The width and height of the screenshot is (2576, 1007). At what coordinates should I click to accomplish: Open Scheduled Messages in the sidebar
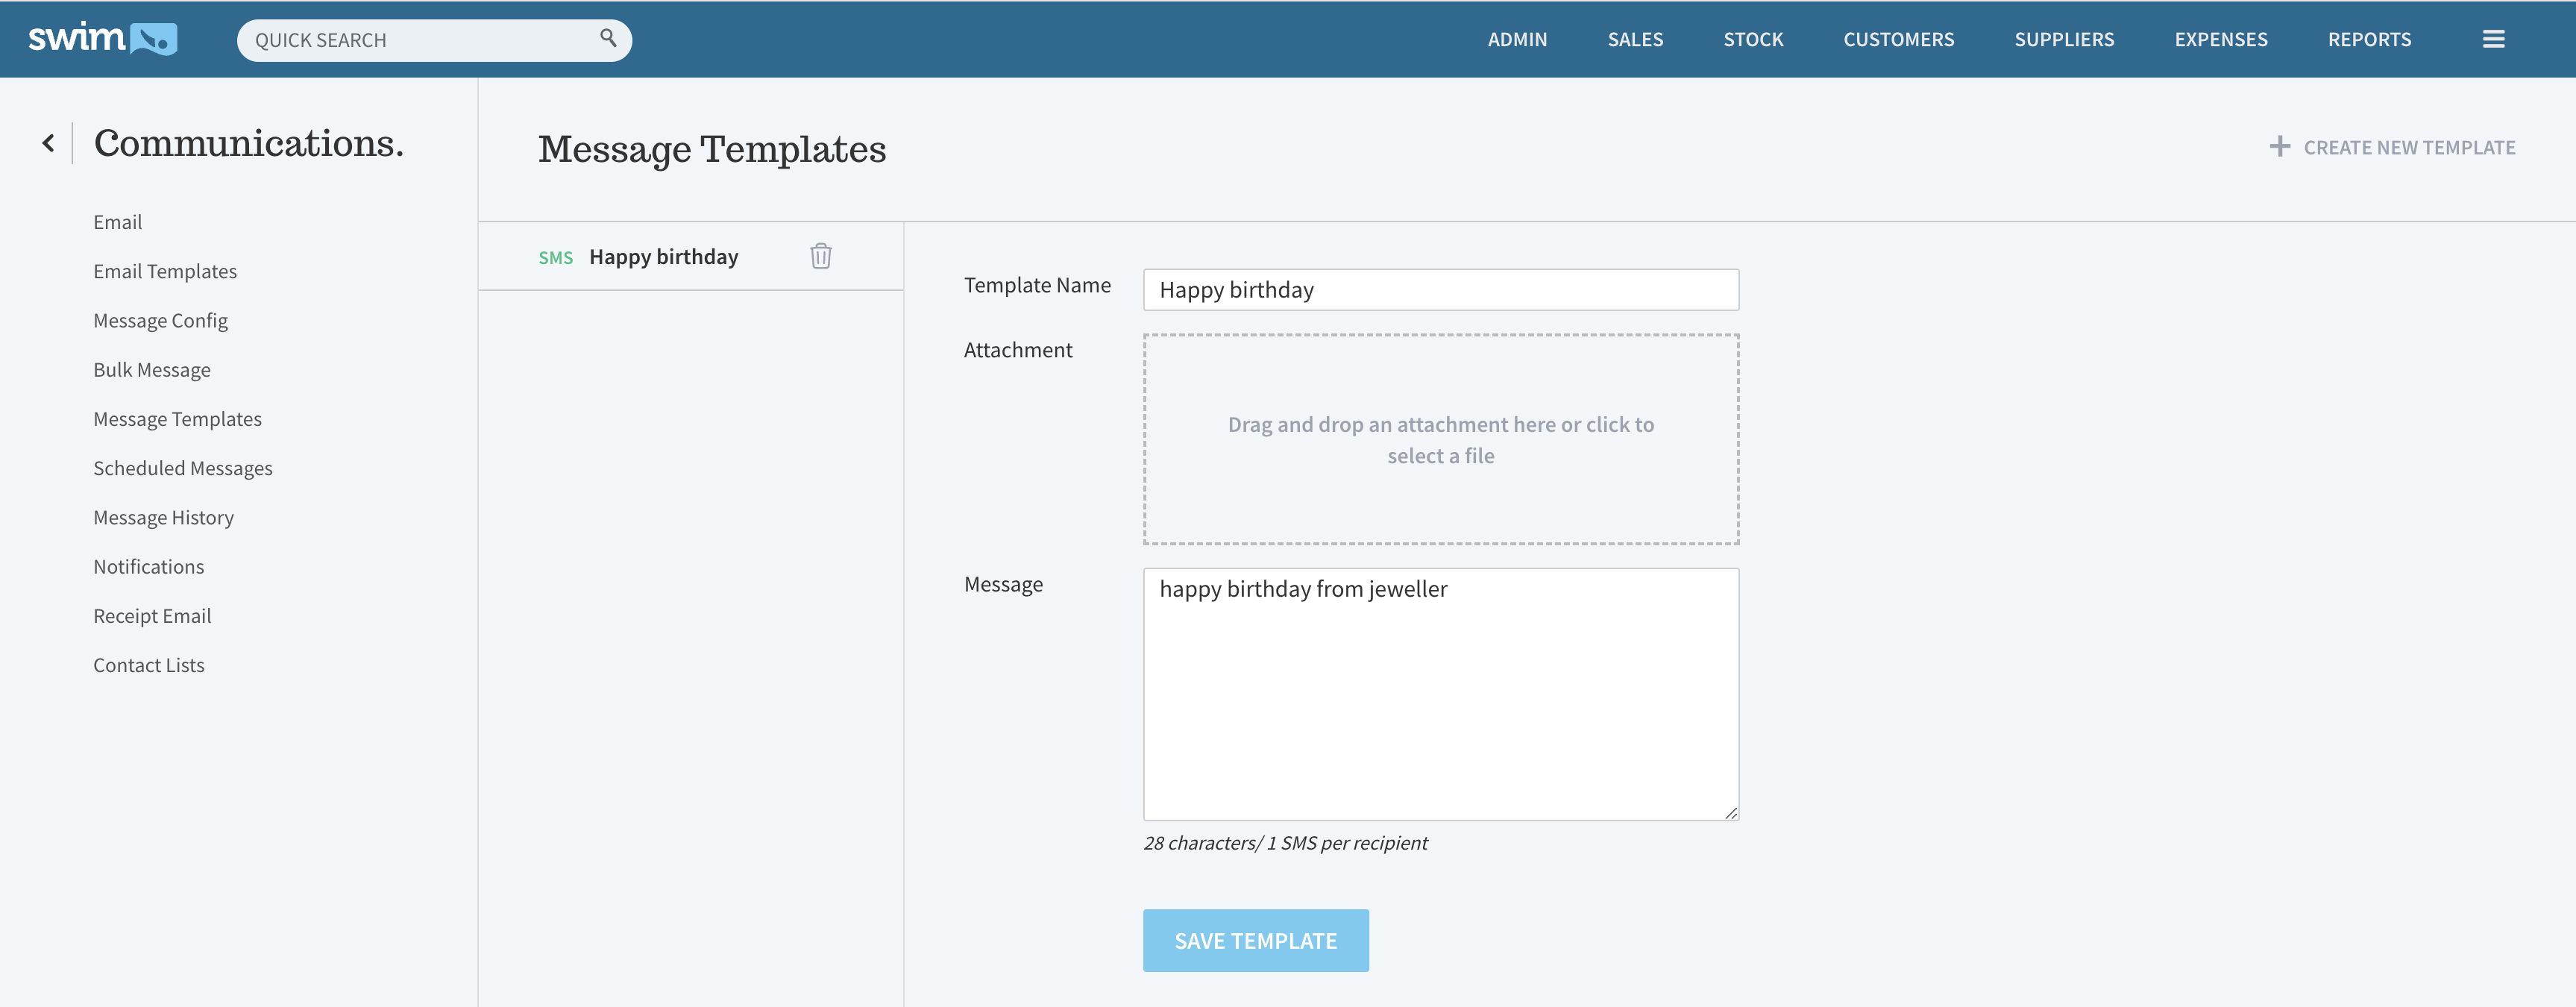[183, 468]
